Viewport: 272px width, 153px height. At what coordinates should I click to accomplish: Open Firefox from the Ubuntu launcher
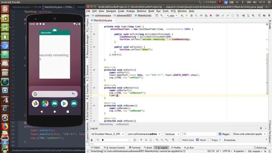[x=5, y=127]
